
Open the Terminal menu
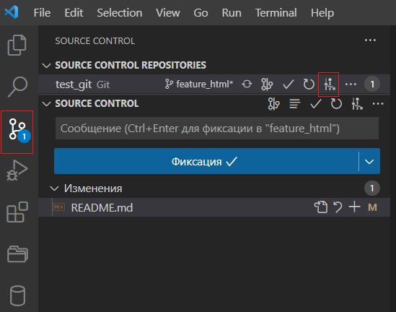point(276,13)
